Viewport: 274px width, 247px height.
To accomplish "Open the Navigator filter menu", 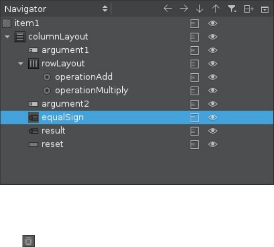I will 232,9.
